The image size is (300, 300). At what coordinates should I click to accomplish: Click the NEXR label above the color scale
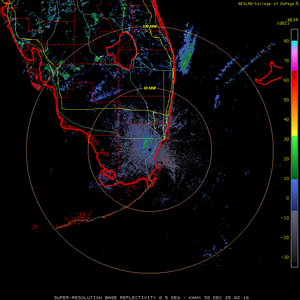[293, 20]
